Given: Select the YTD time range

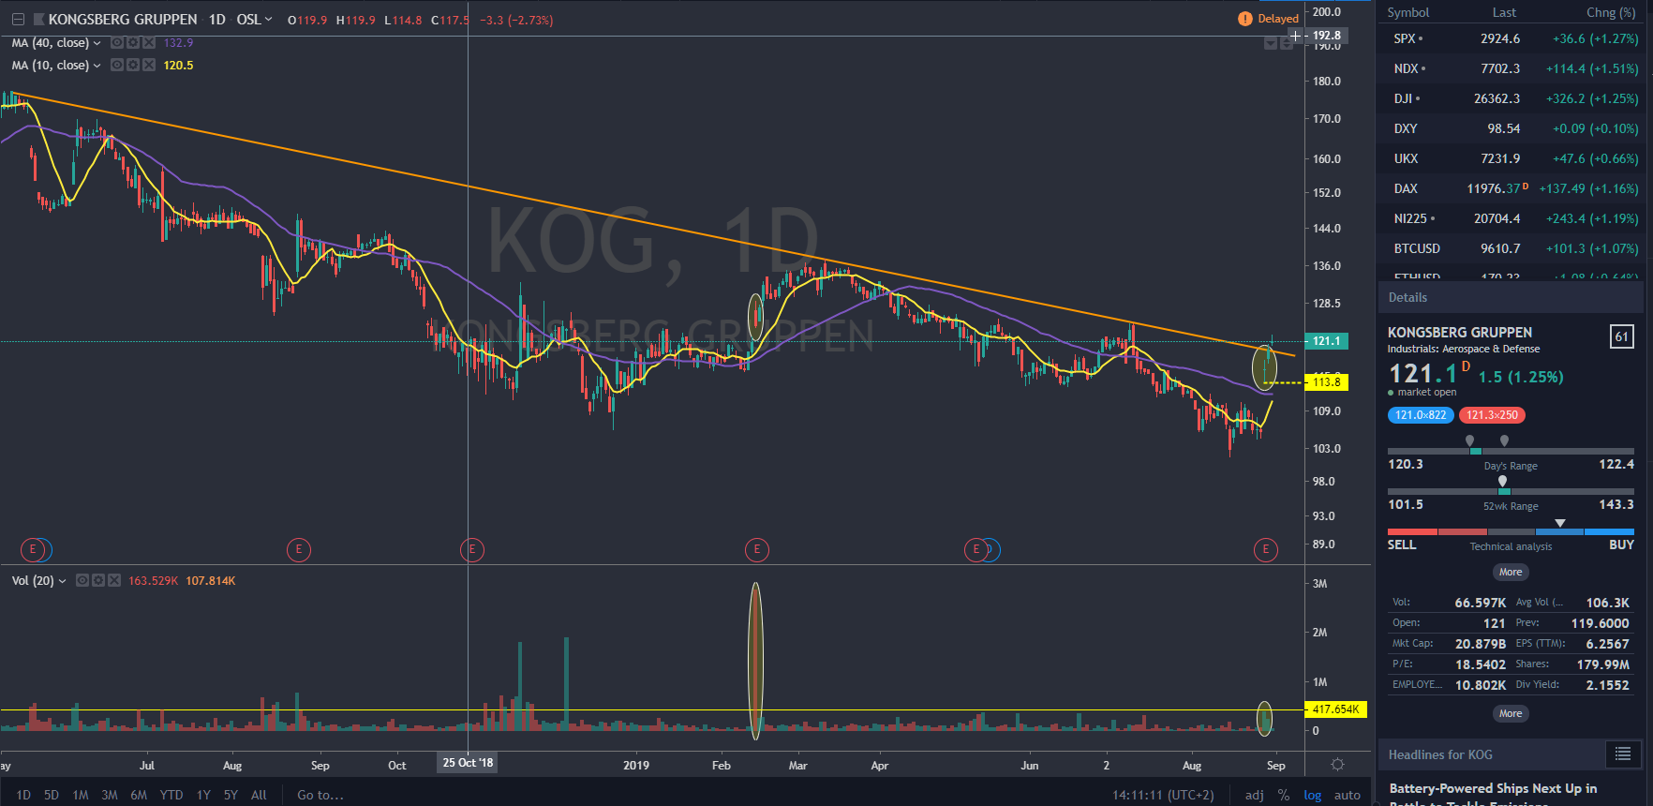Looking at the screenshot, I should (x=171, y=795).
